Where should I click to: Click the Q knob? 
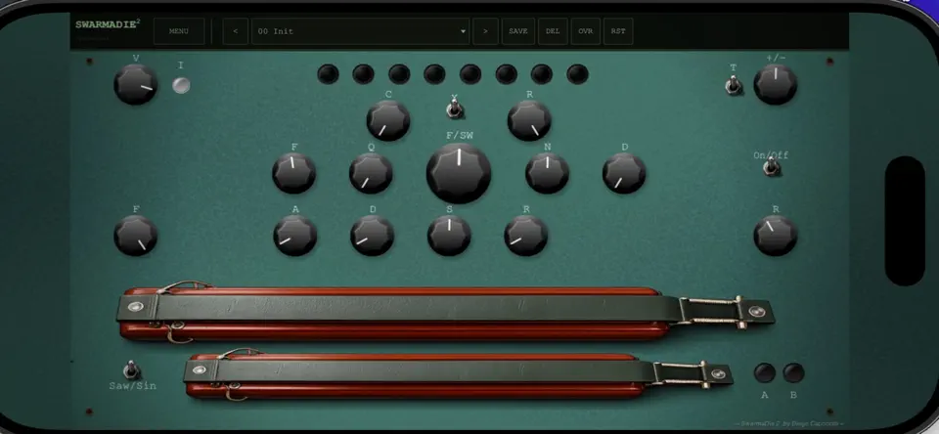pyautogui.click(x=371, y=173)
